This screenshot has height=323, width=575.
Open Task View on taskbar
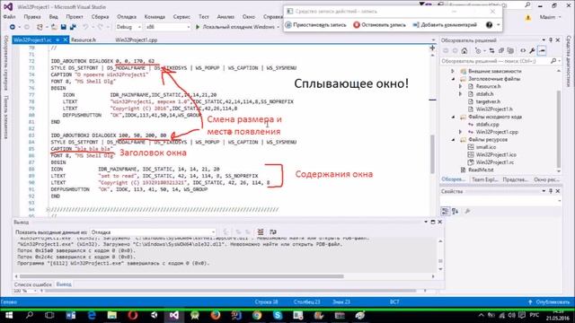tap(49, 315)
